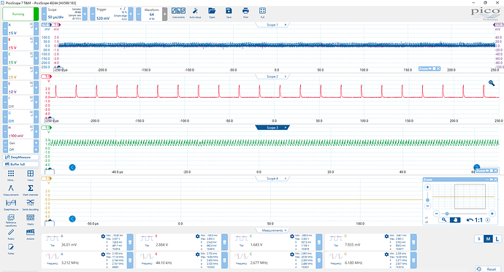Click the zoom magnifier icon in Scope 2
Screen dimensions: 504x272
coord(492,83)
